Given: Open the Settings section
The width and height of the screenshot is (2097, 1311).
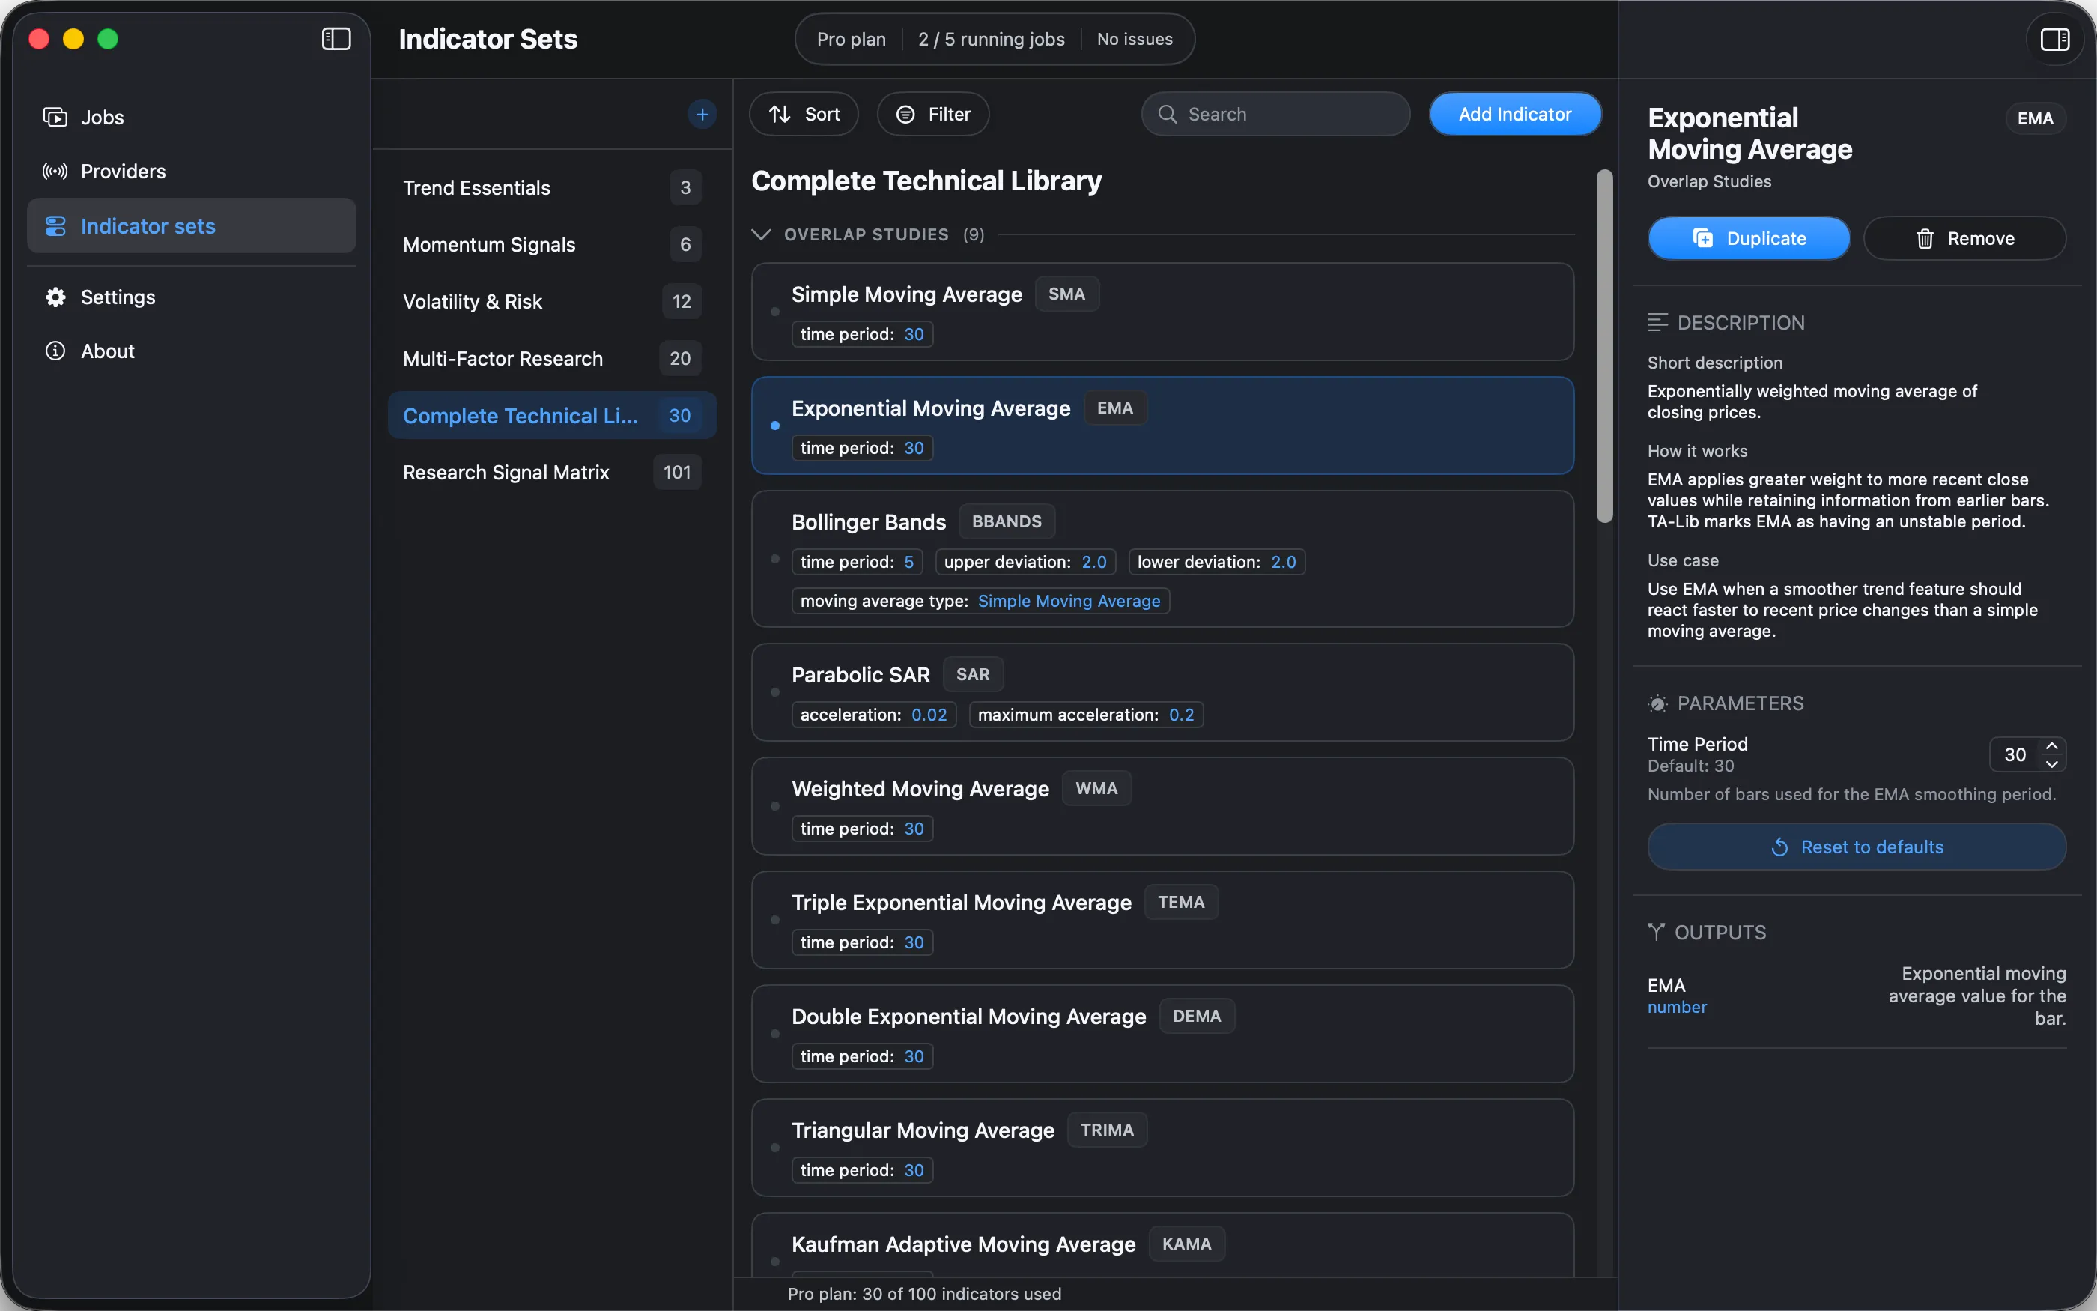Looking at the screenshot, I should click(x=192, y=297).
